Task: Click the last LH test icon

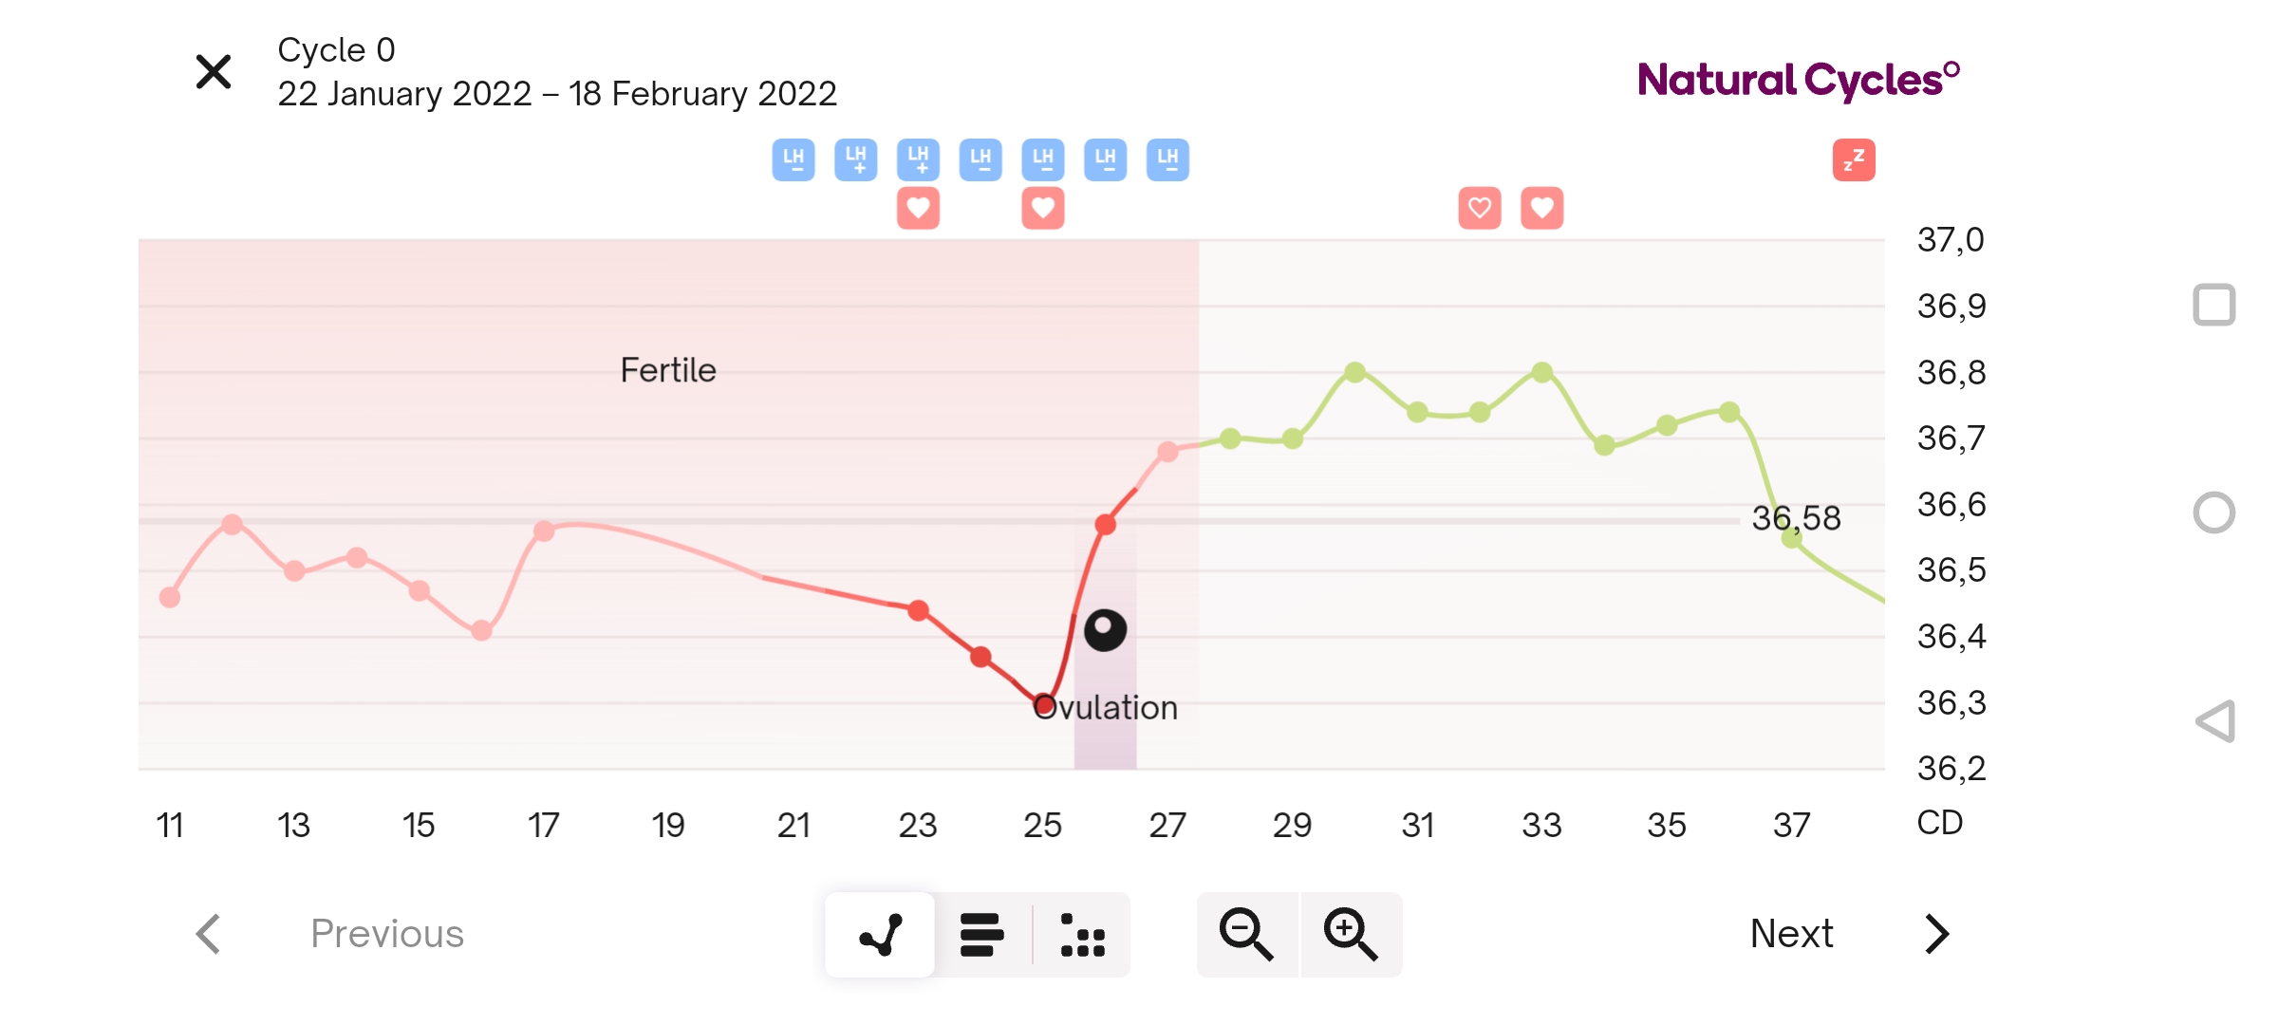Action: (1167, 159)
